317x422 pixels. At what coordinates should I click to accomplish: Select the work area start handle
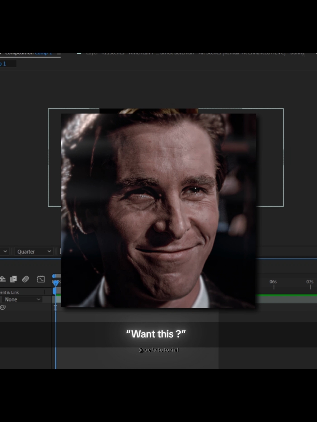[55, 291]
